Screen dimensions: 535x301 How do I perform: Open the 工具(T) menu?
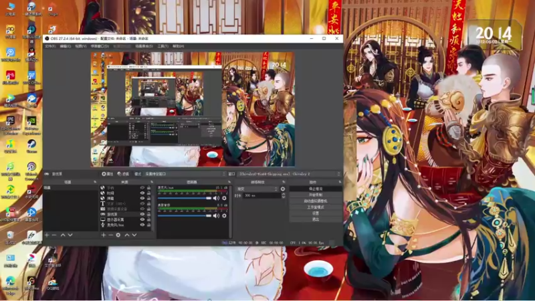(163, 46)
